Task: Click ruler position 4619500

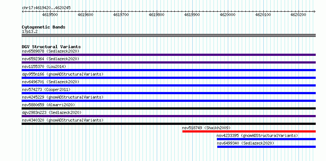Action: coord(50,15)
